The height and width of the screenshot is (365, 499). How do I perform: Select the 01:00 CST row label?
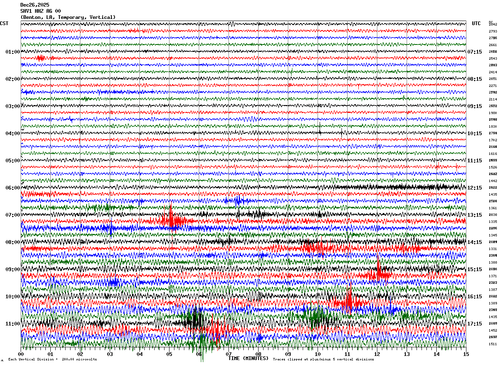pos(13,52)
